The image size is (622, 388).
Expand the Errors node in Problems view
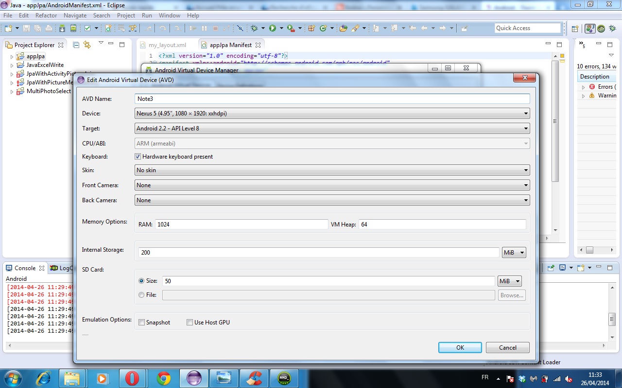[583, 87]
